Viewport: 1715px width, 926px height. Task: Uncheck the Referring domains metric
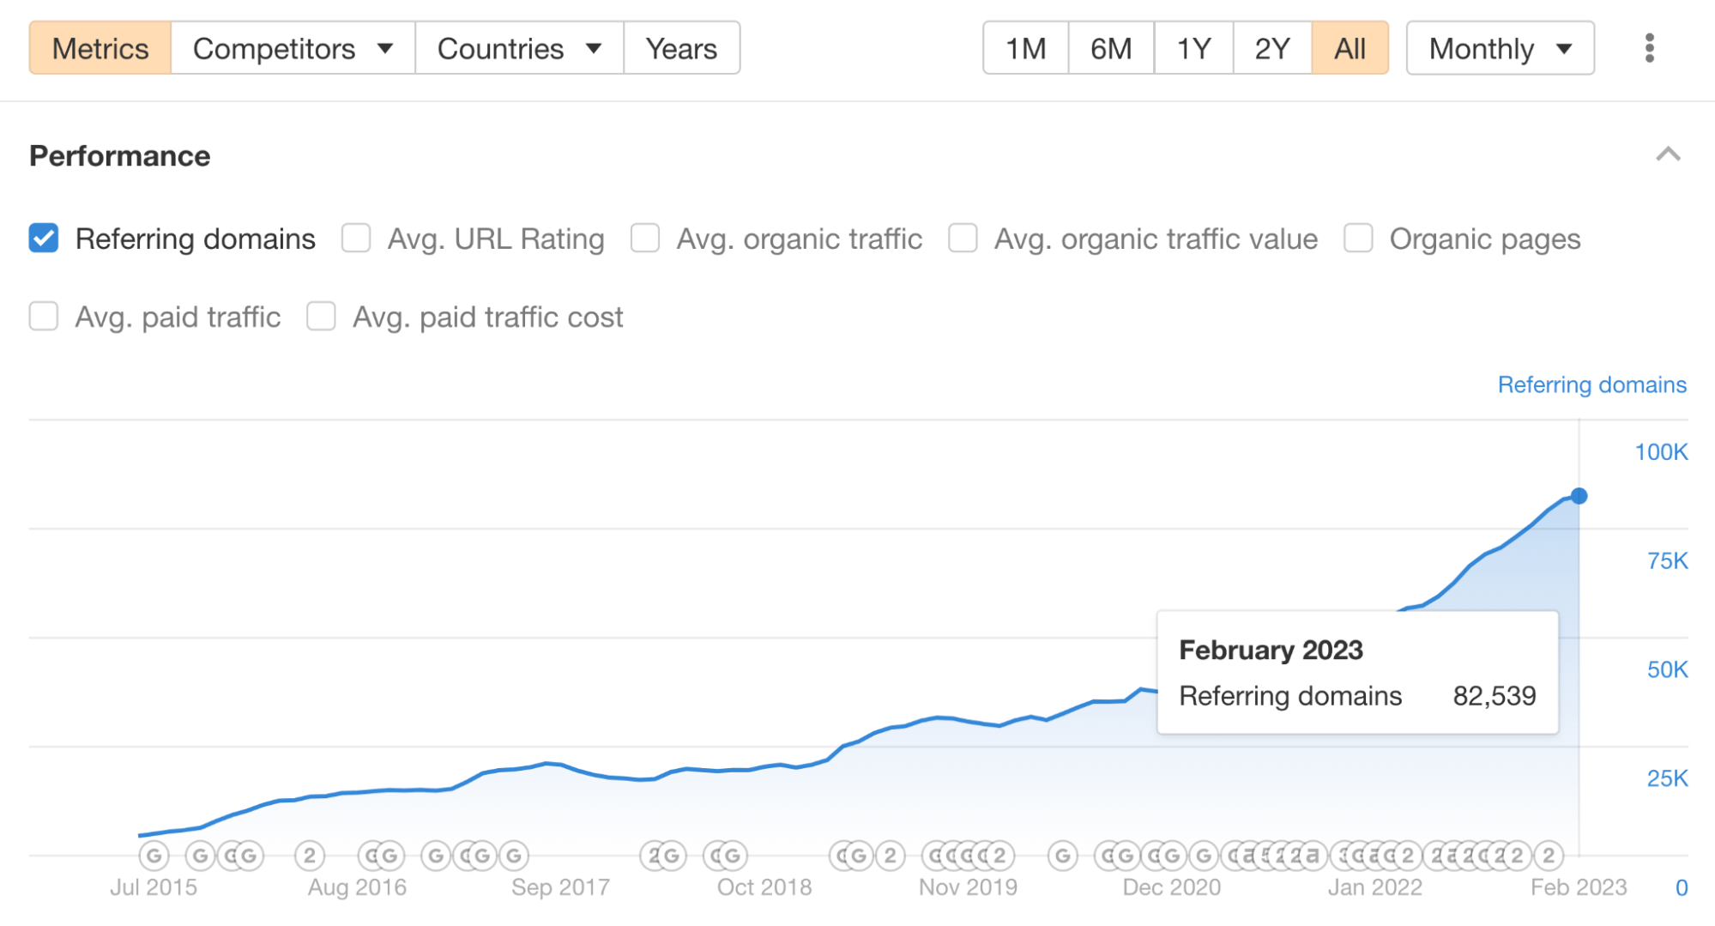coord(43,239)
